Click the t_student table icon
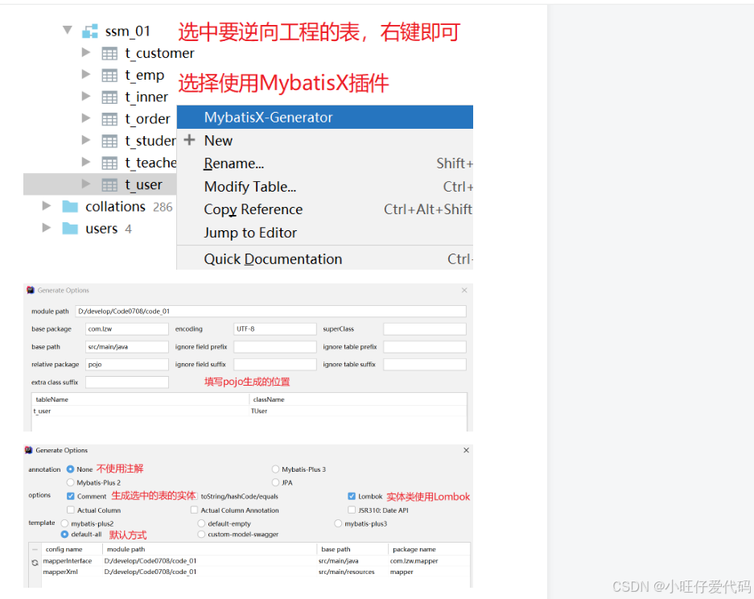This screenshot has height=599, width=754. (x=109, y=141)
